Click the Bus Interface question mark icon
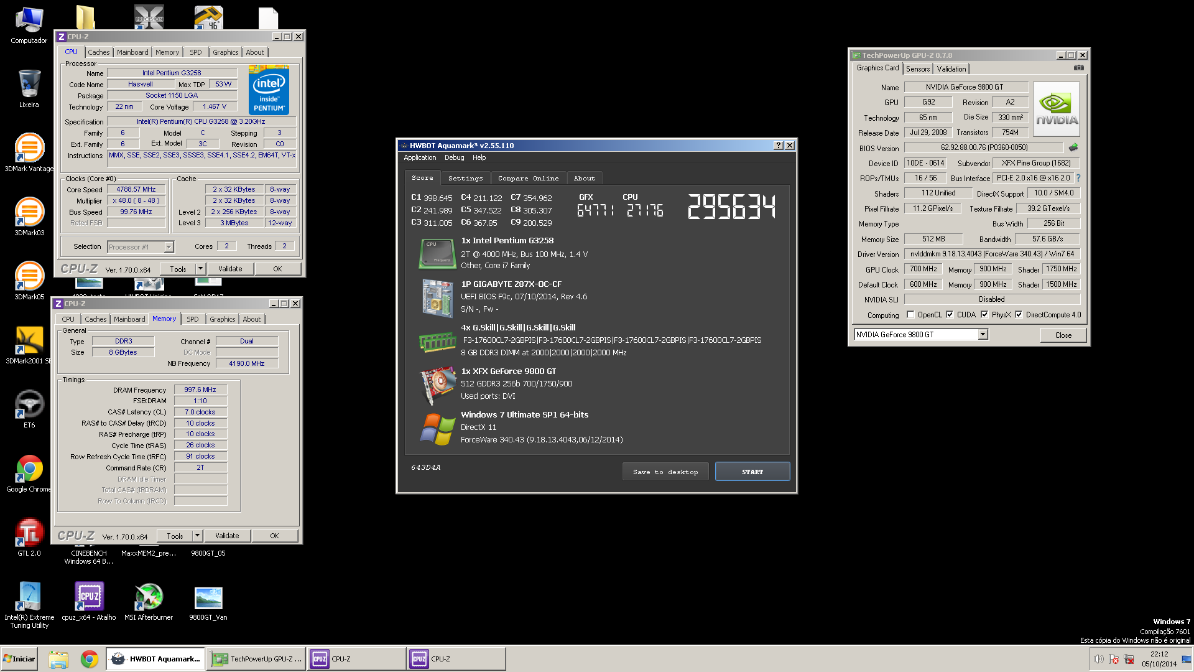 (1078, 178)
